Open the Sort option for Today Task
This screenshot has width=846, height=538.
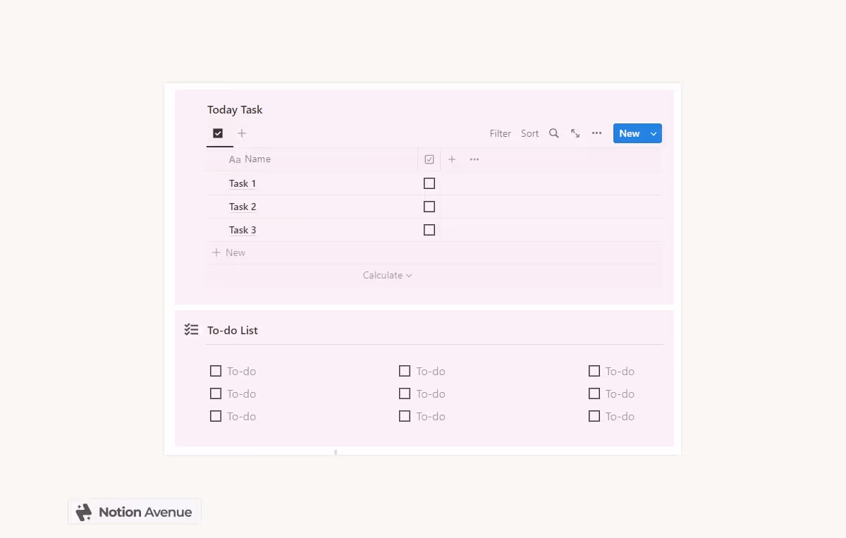(529, 133)
